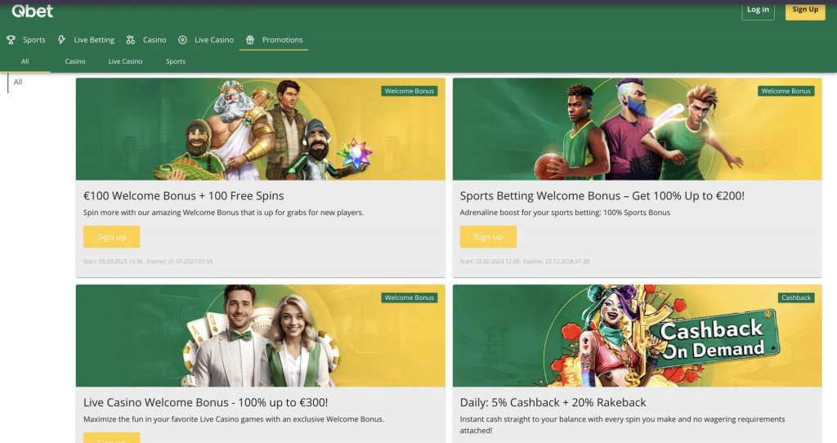This screenshot has width=837, height=443.
Task: Select the All filter tab
Action: coord(25,61)
